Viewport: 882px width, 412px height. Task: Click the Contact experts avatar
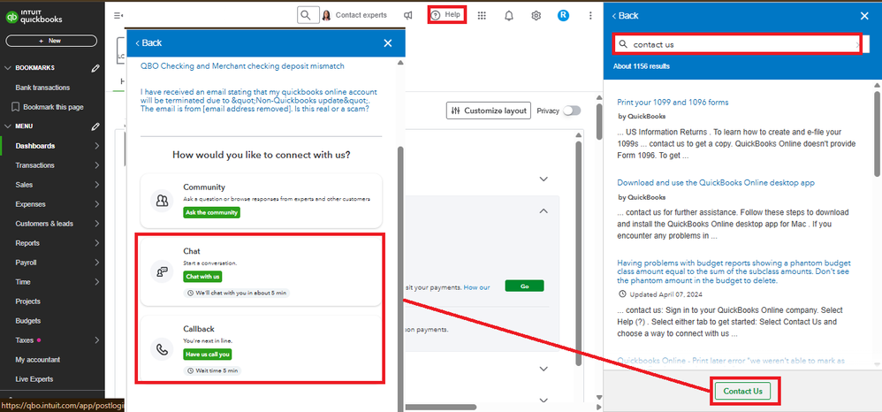click(x=326, y=15)
